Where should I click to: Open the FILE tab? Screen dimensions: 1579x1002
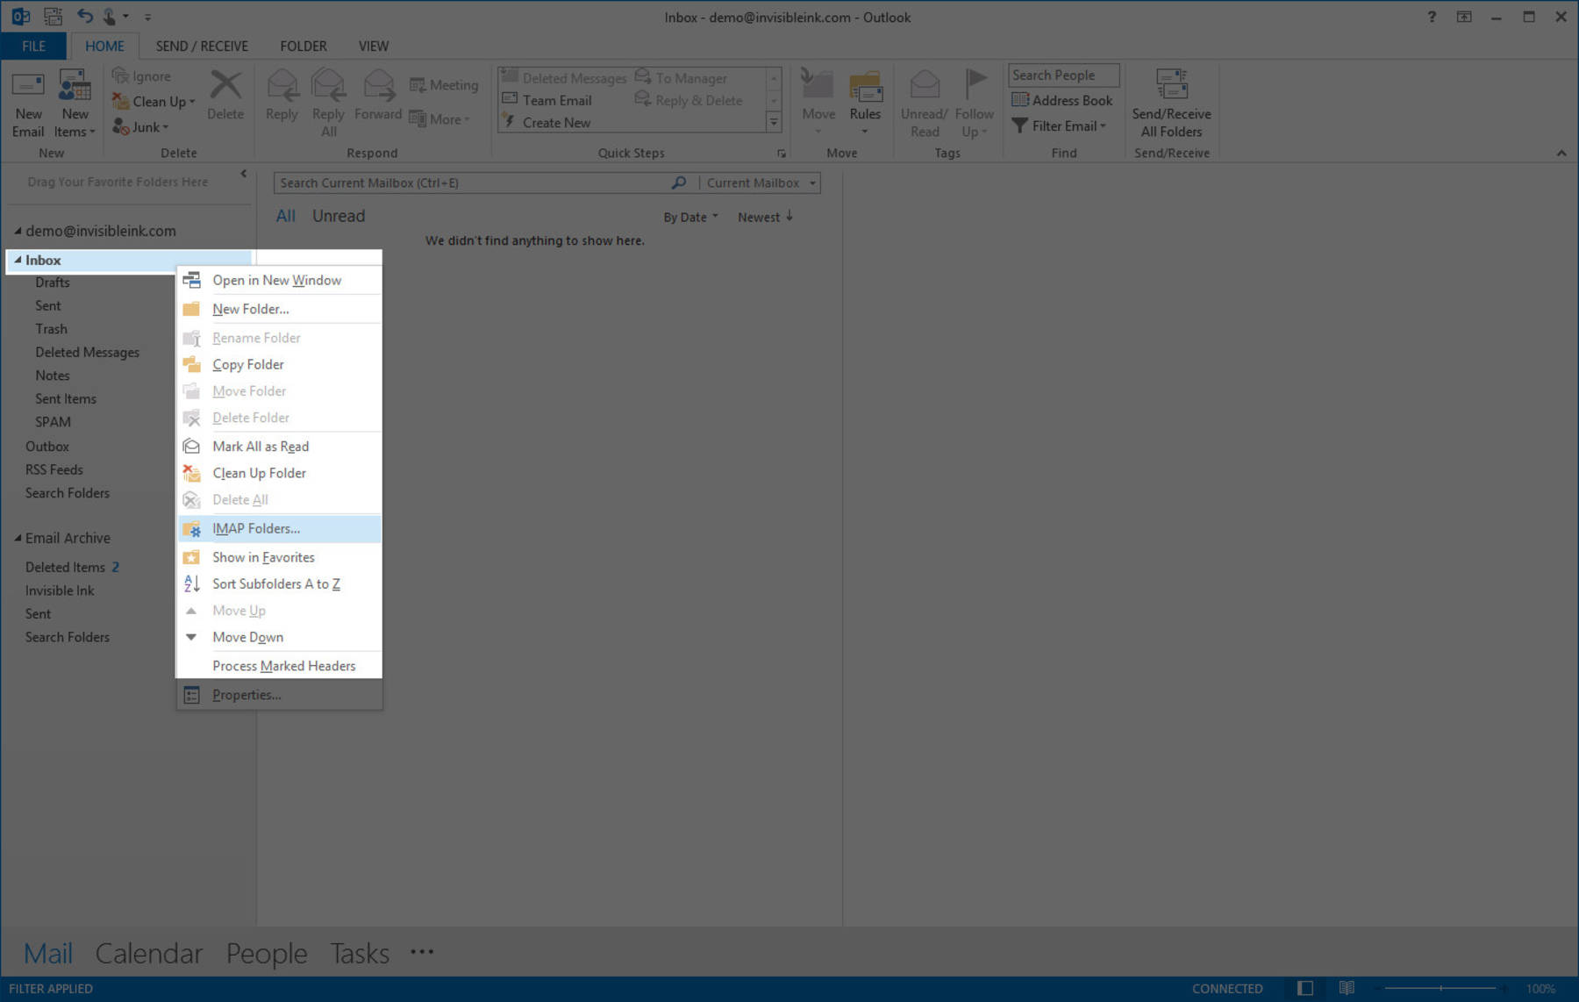33,46
